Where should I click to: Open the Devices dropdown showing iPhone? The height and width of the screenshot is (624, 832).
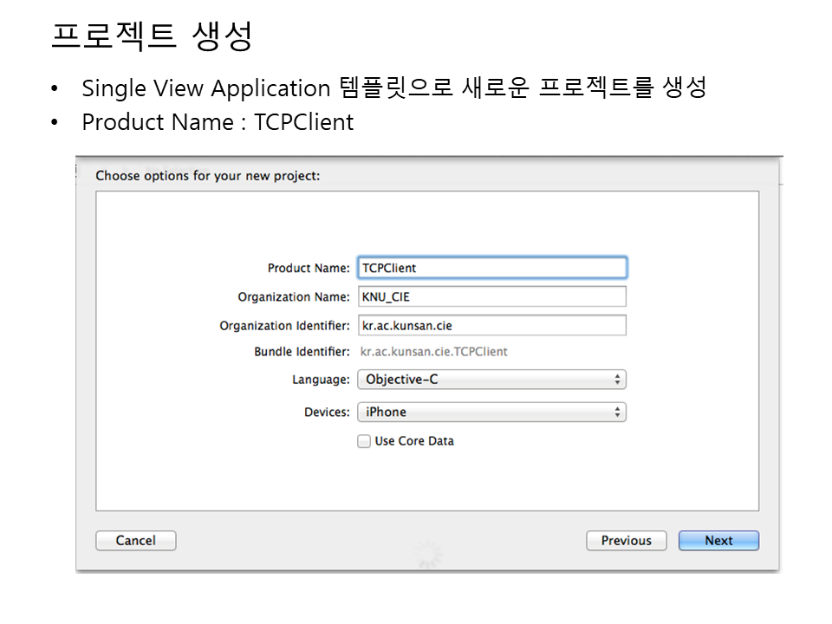coord(491,413)
